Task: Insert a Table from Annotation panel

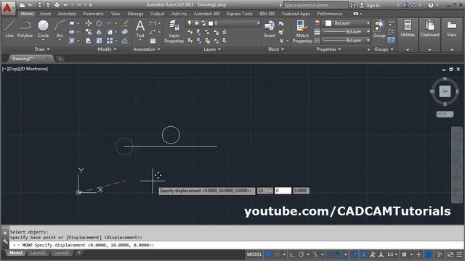Action: pos(153,41)
